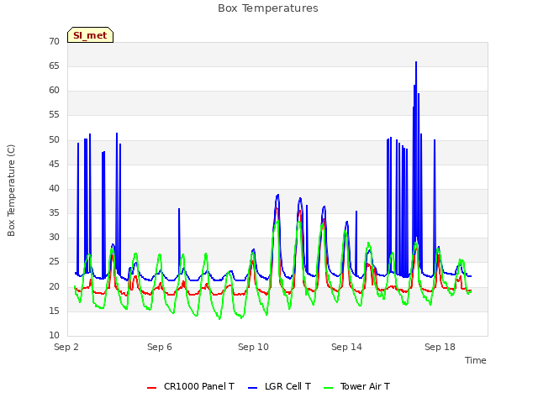The image size is (538, 403).
Task: Click the 20 y-axis tick label
Action: [x=54, y=286]
